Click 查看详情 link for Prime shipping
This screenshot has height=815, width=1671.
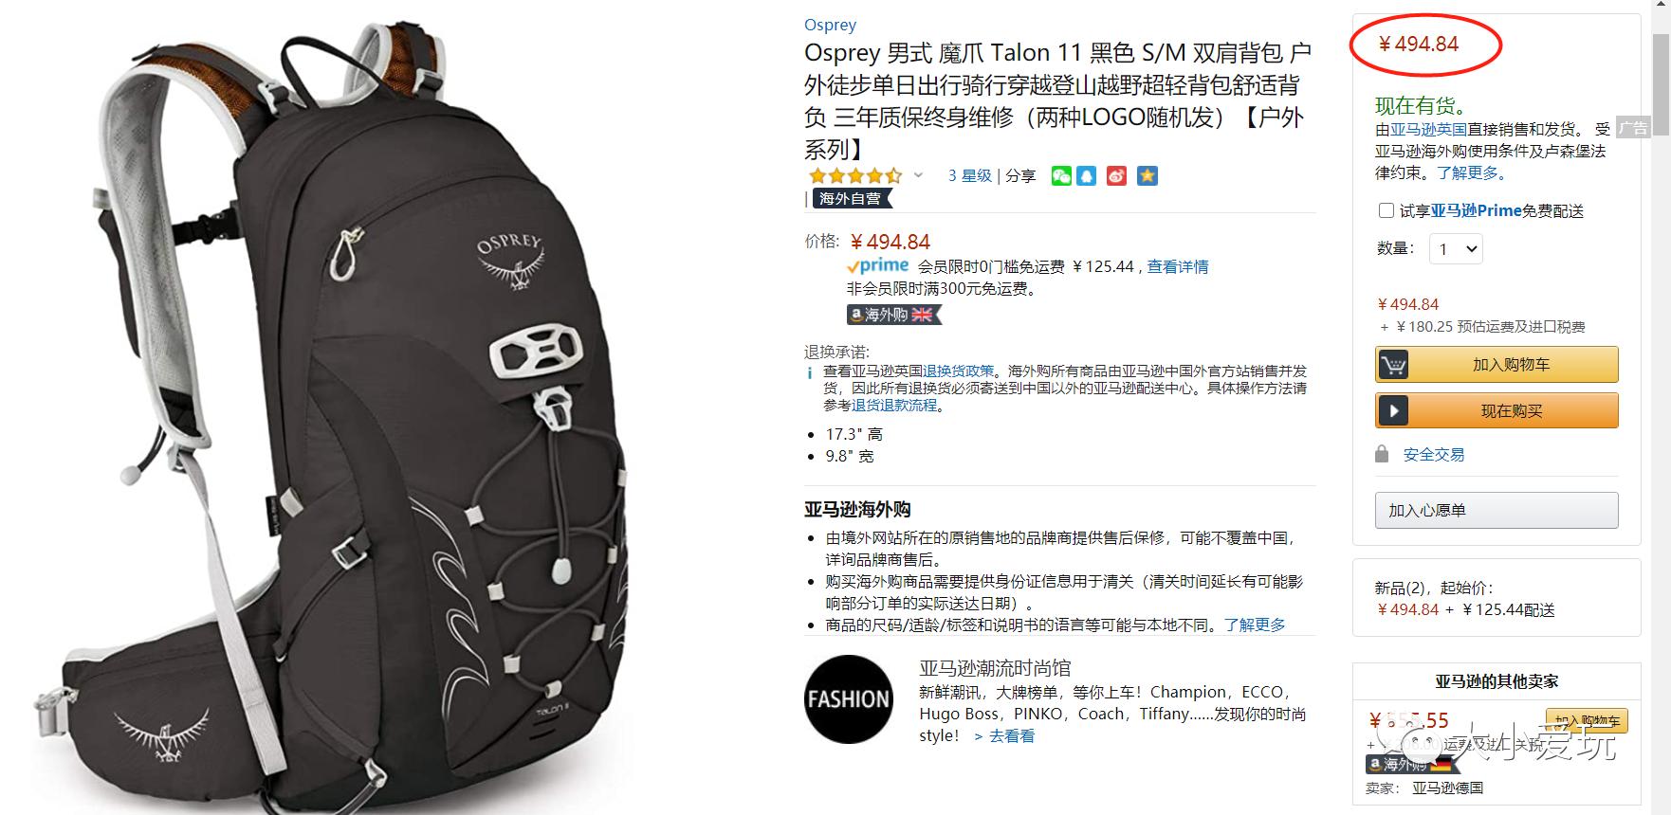[x=1178, y=266]
